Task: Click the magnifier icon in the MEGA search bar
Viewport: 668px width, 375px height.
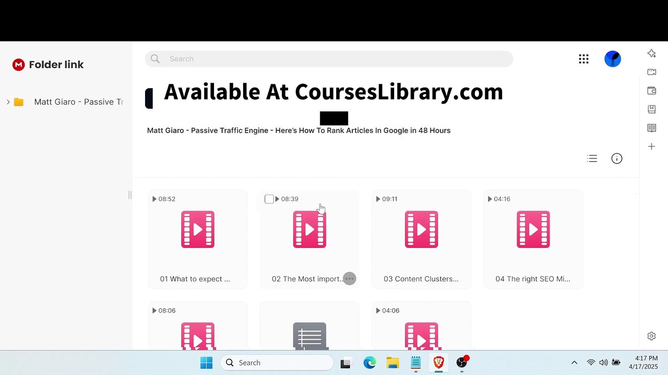Action: click(155, 59)
